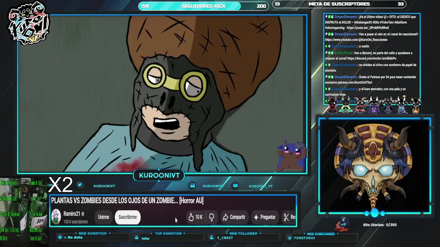This screenshot has width=440, height=247.
Task: Click the BotRixOficial username in chat
Action: coord(343,53)
